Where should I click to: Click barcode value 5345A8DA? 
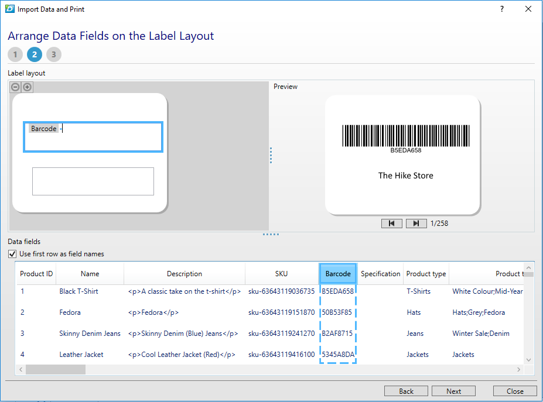pos(338,355)
